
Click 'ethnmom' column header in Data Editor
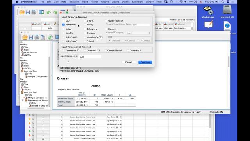point(180,24)
